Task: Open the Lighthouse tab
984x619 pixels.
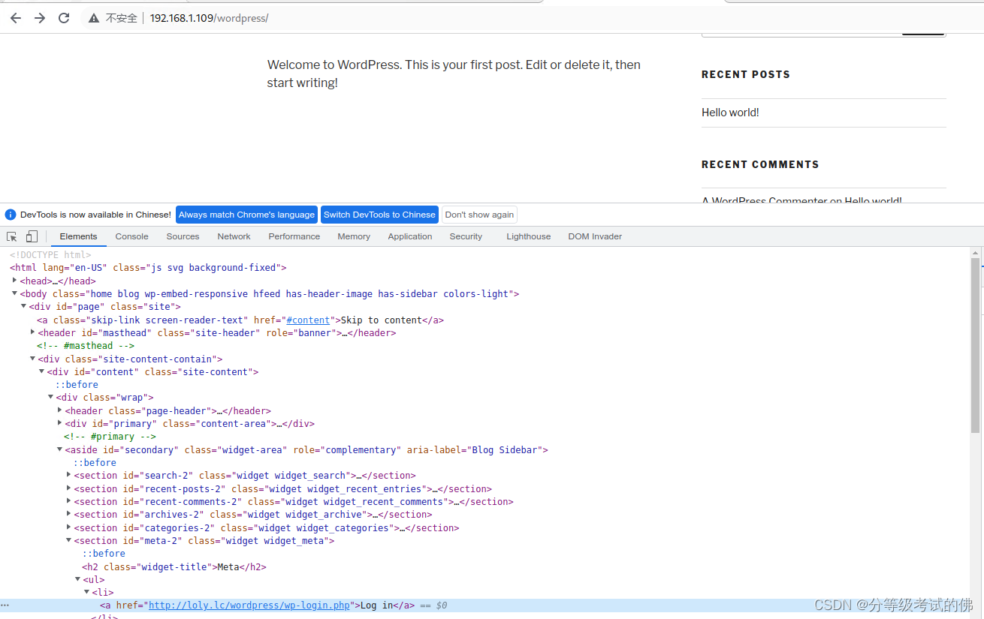Action: click(x=528, y=236)
